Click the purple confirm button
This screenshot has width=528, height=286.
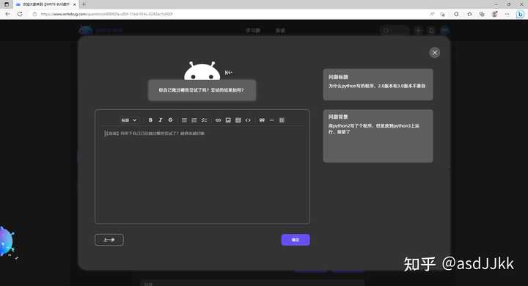[296, 240]
